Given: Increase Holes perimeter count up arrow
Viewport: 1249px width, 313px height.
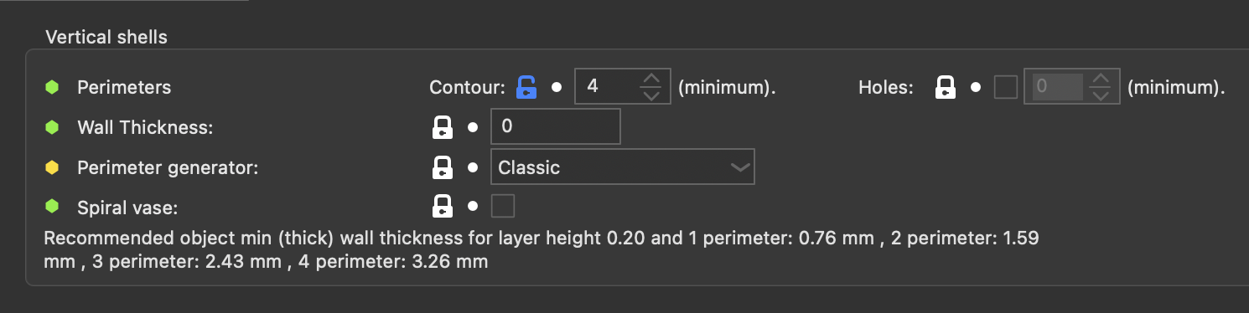Looking at the screenshot, I should [x=1101, y=80].
